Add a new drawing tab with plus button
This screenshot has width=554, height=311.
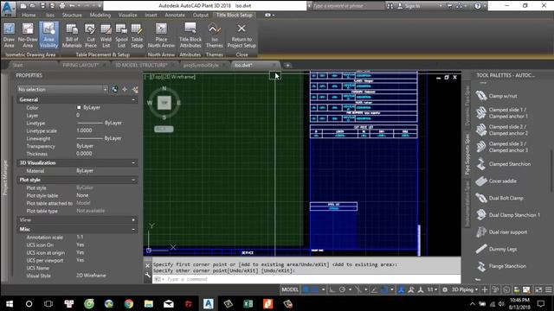click(287, 66)
